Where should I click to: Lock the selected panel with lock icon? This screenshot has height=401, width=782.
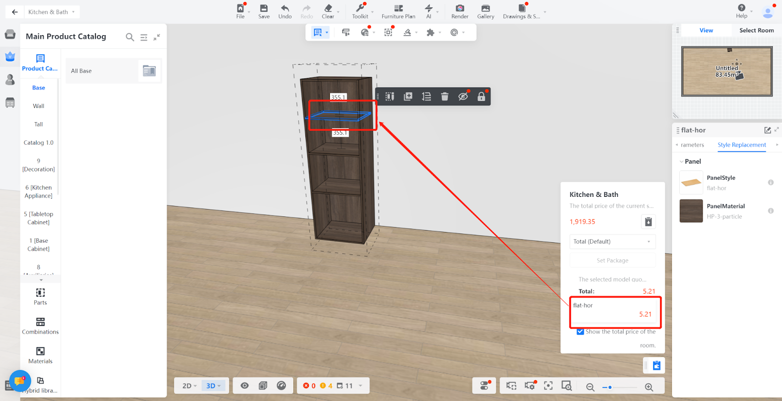(481, 97)
